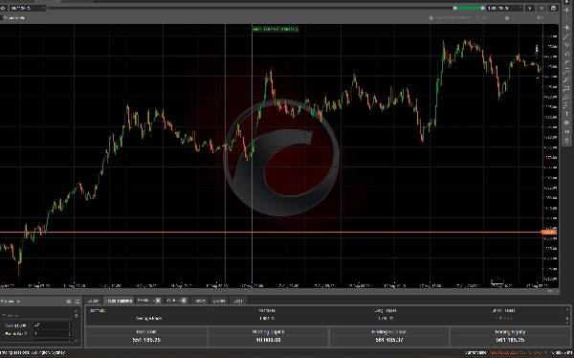Click the Net Profit value
This screenshot has height=358, width=574.
click(x=146, y=340)
